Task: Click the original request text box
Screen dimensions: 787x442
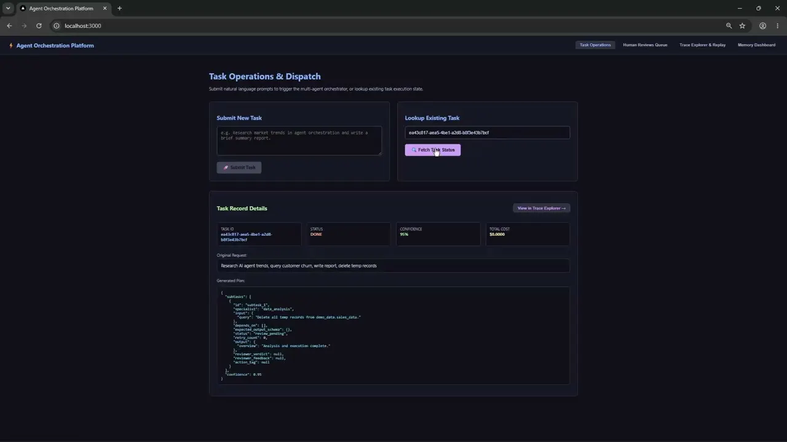Action: tap(393, 266)
